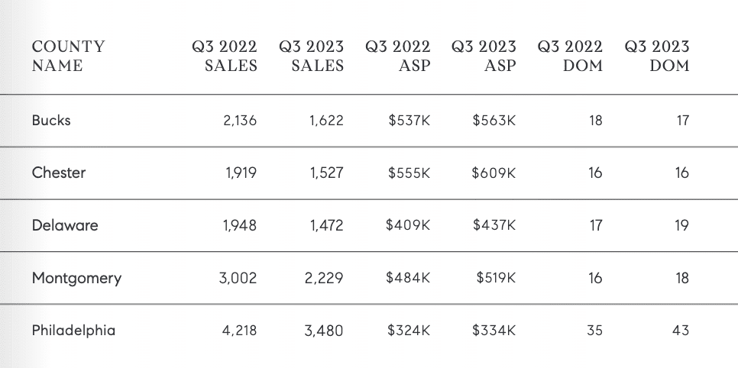This screenshot has height=368, width=738.
Task: Select the Chester county name
Action: coord(59,173)
